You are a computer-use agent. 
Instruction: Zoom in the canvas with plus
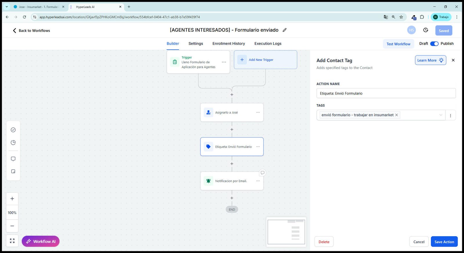[x=12, y=199]
